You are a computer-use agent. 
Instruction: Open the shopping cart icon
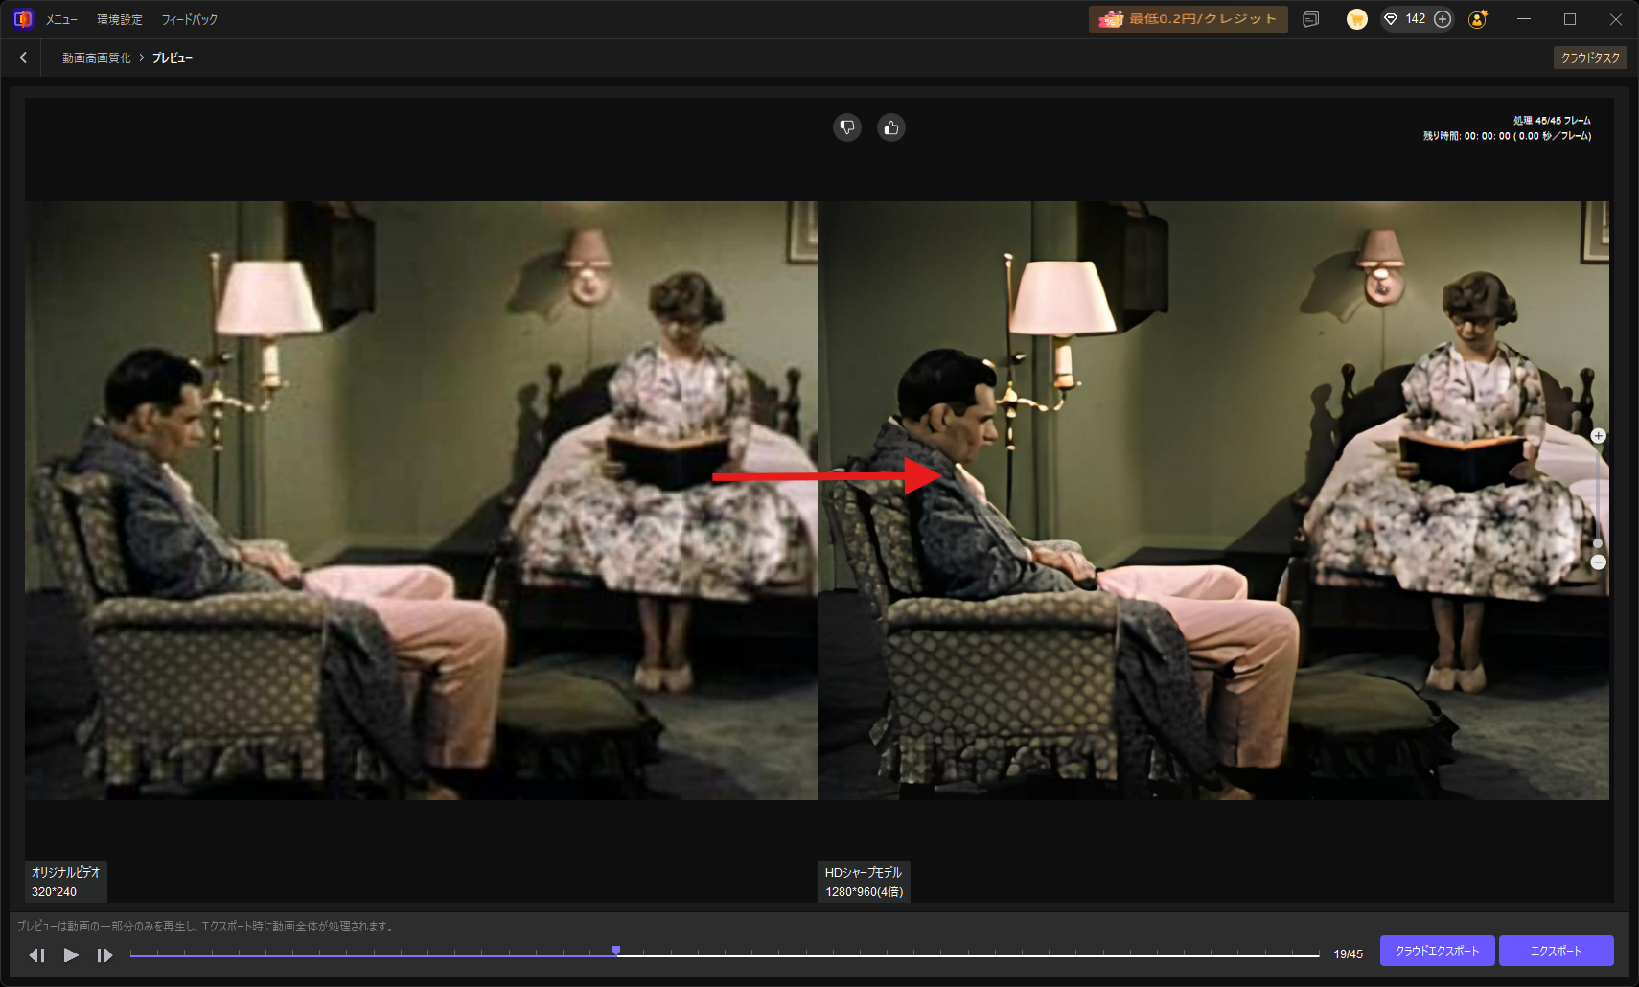(1356, 19)
